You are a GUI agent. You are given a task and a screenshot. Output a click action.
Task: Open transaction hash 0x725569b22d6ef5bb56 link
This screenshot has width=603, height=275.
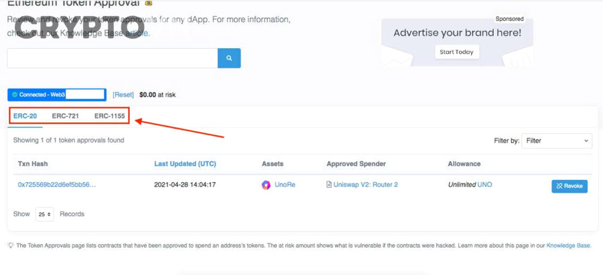pyautogui.click(x=57, y=185)
